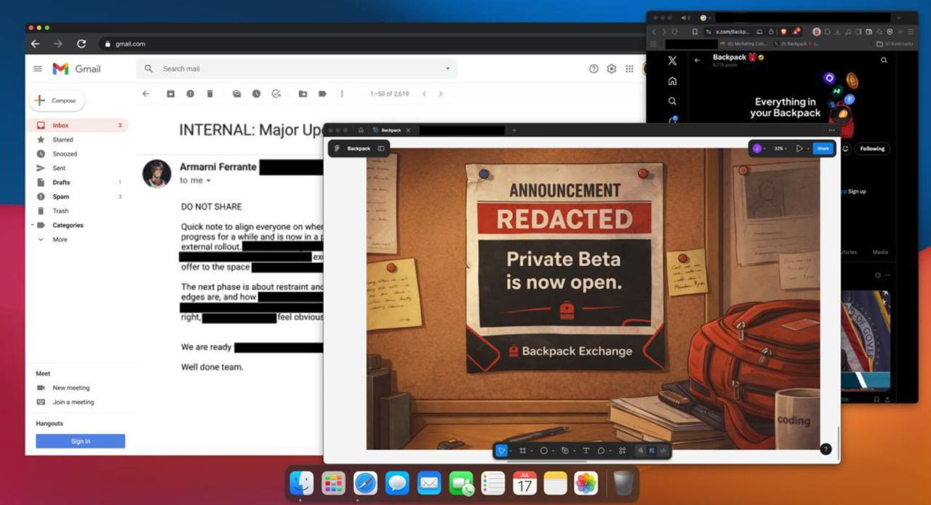
Task: Select the Text tool in Figma toolbar
Action: 586,451
